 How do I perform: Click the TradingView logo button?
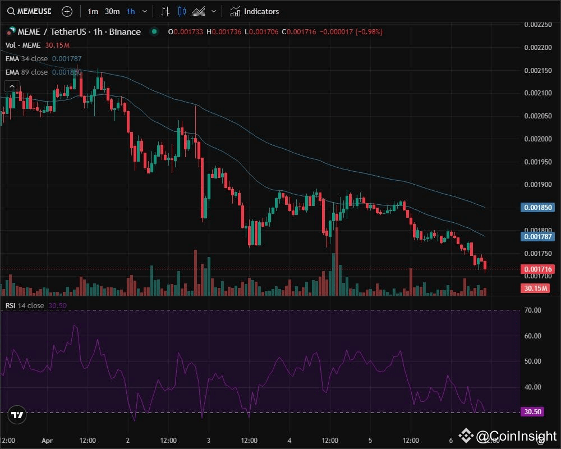tap(17, 415)
